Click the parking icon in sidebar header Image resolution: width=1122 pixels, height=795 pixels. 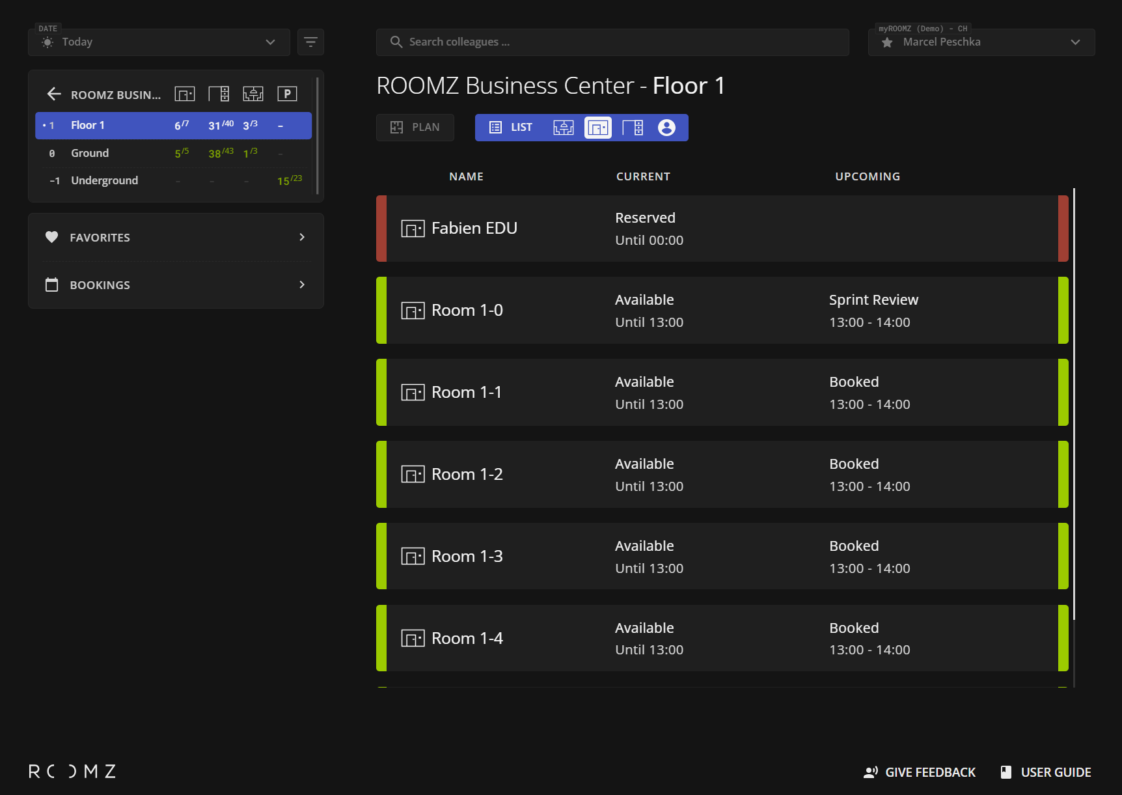pyautogui.click(x=287, y=94)
